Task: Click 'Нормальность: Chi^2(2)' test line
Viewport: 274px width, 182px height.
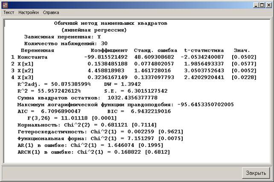Action: click(x=87, y=125)
